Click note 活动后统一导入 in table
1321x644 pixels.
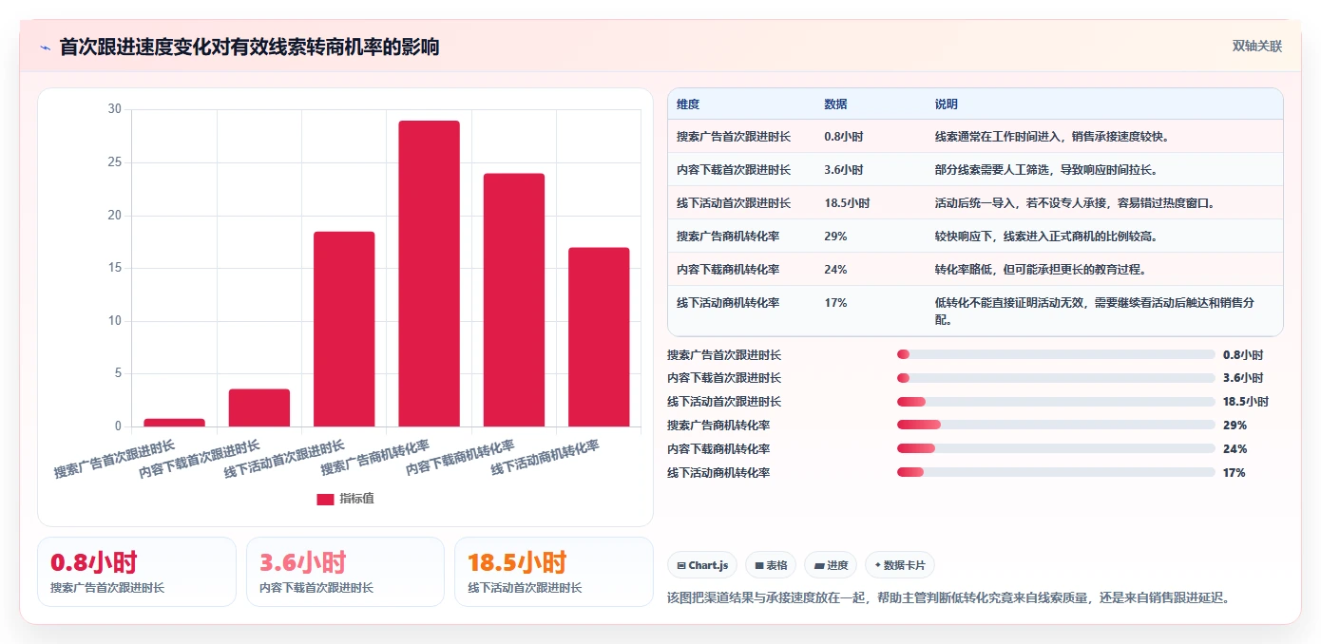click(1075, 203)
